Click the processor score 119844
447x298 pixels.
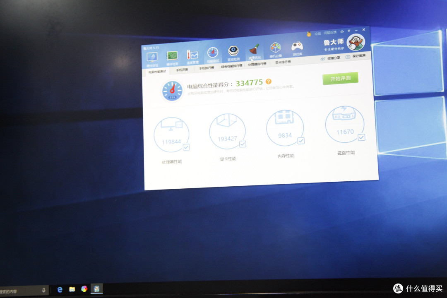tap(171, 142)
